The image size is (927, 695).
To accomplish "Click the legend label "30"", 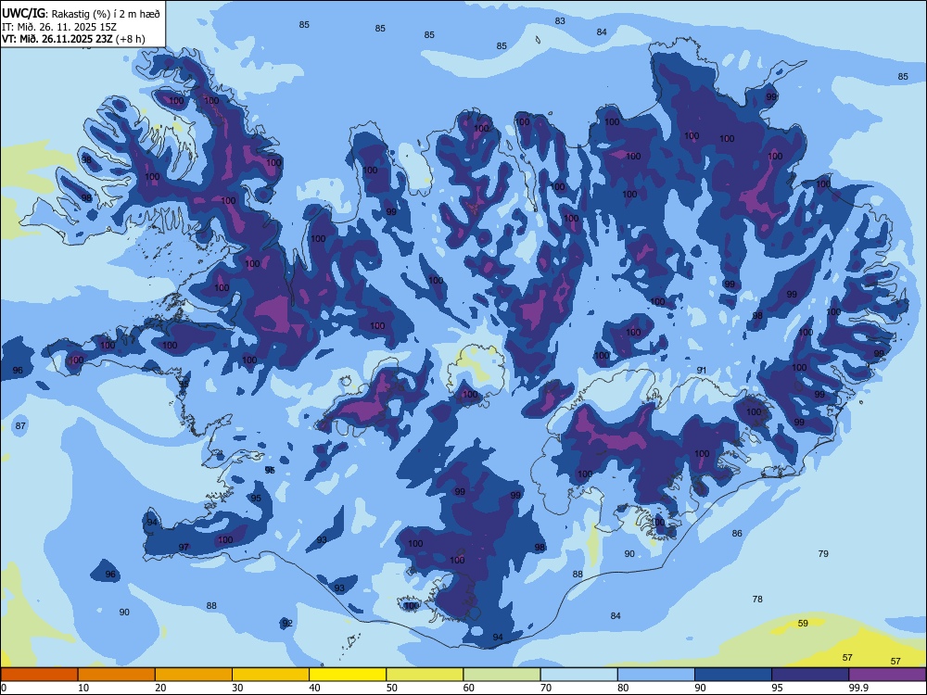I will [237, 688].
